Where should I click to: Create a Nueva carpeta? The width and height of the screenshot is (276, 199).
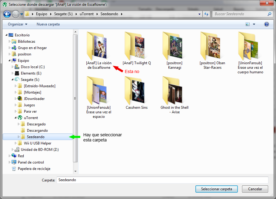(x=48, y=24)
